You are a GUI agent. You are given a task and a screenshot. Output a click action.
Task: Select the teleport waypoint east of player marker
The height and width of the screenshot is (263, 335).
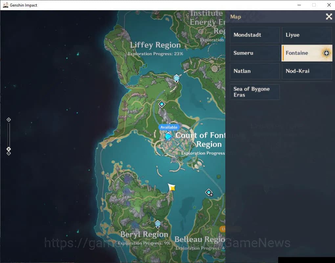[x=209, y=192]
